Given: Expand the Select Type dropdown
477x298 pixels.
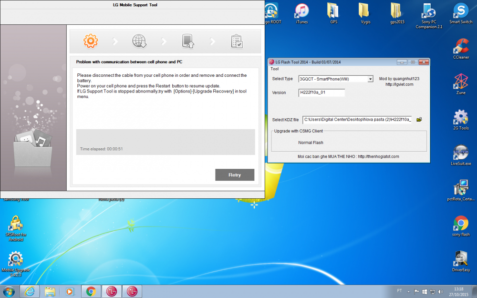Looking at the screenshot, I should [370, 79].
